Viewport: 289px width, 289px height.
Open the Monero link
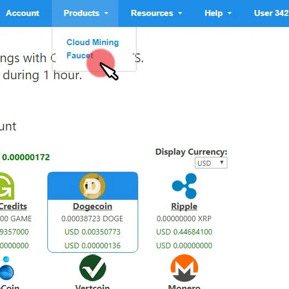pos(184,287)
